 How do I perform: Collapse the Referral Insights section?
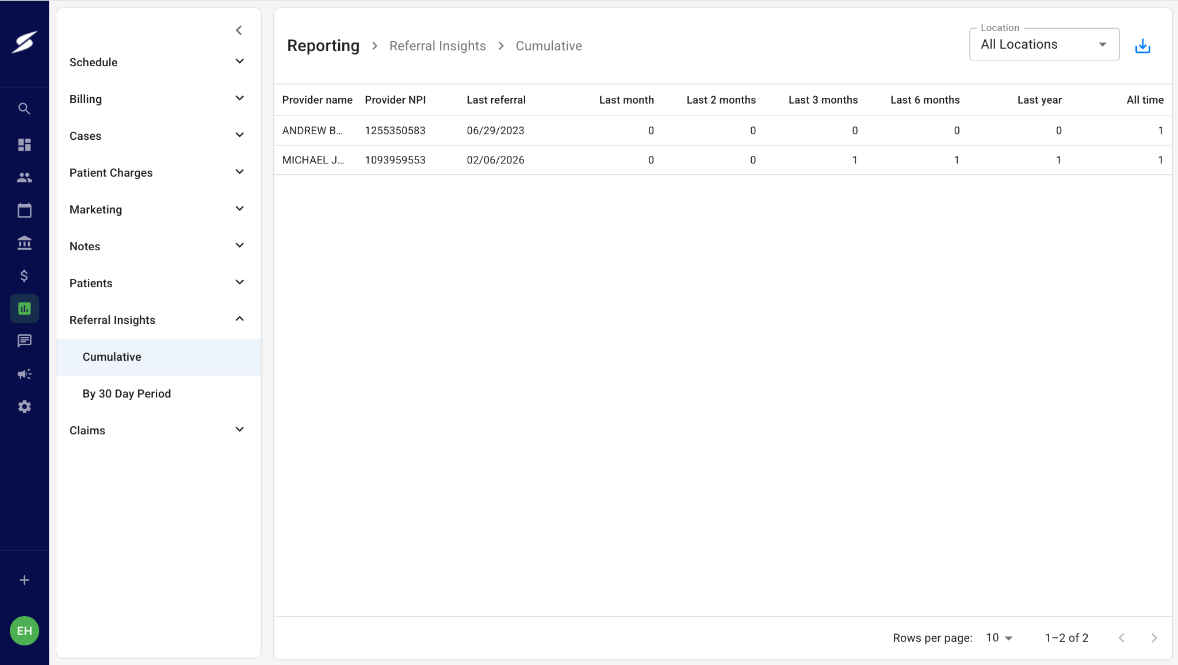click(158, 320)
